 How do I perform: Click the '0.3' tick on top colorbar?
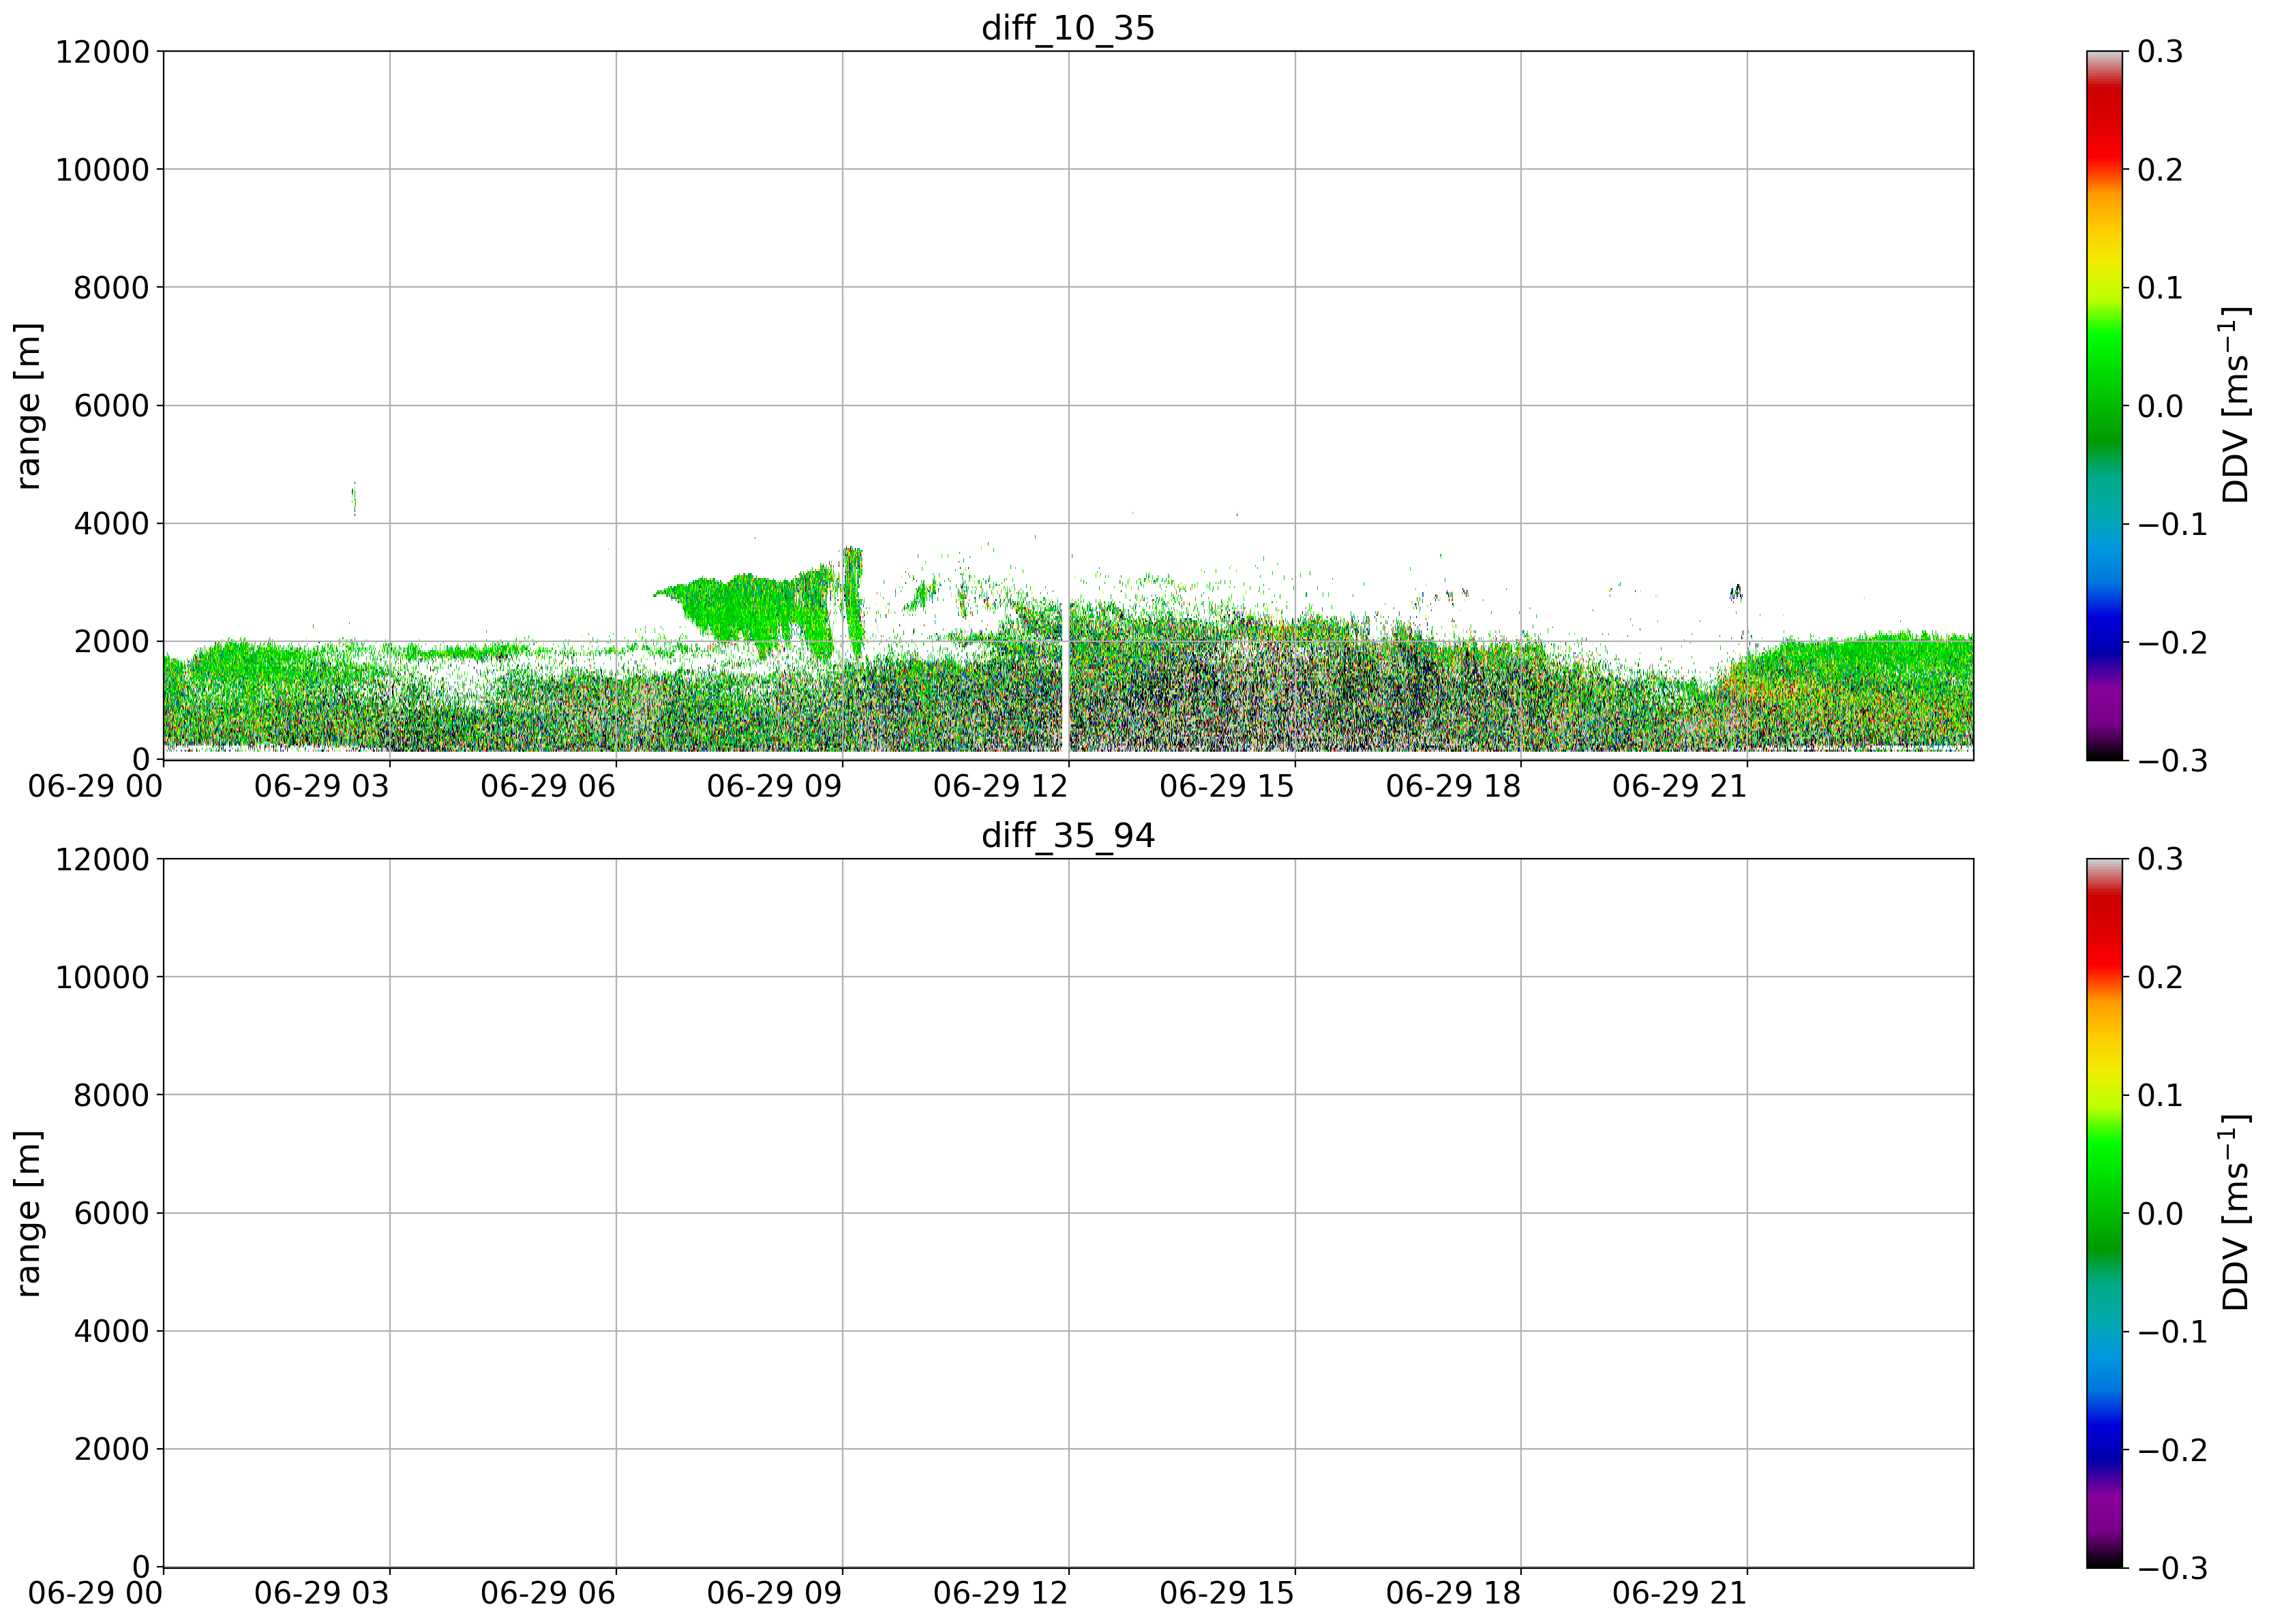(2161, 51)
